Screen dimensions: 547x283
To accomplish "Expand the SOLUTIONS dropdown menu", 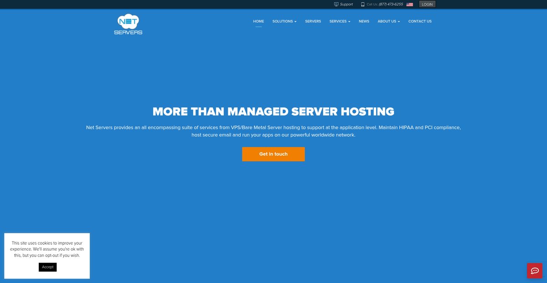I will click(284, 21).
